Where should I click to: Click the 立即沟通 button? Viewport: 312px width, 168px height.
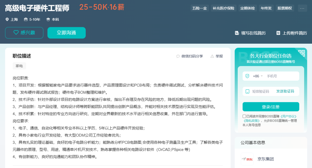coord(66,33)
